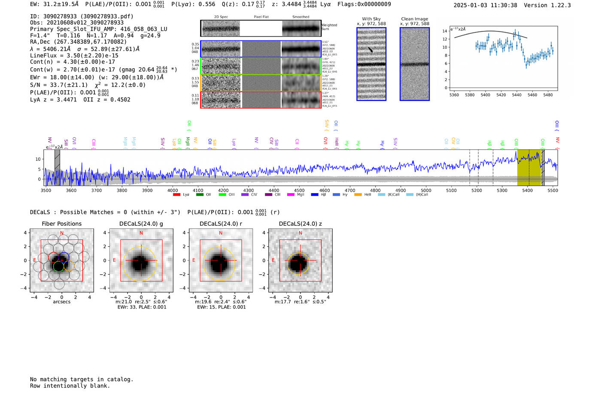Click the m:17.7 re:1.6" caption
601x409 pixels.
(300, 302)
